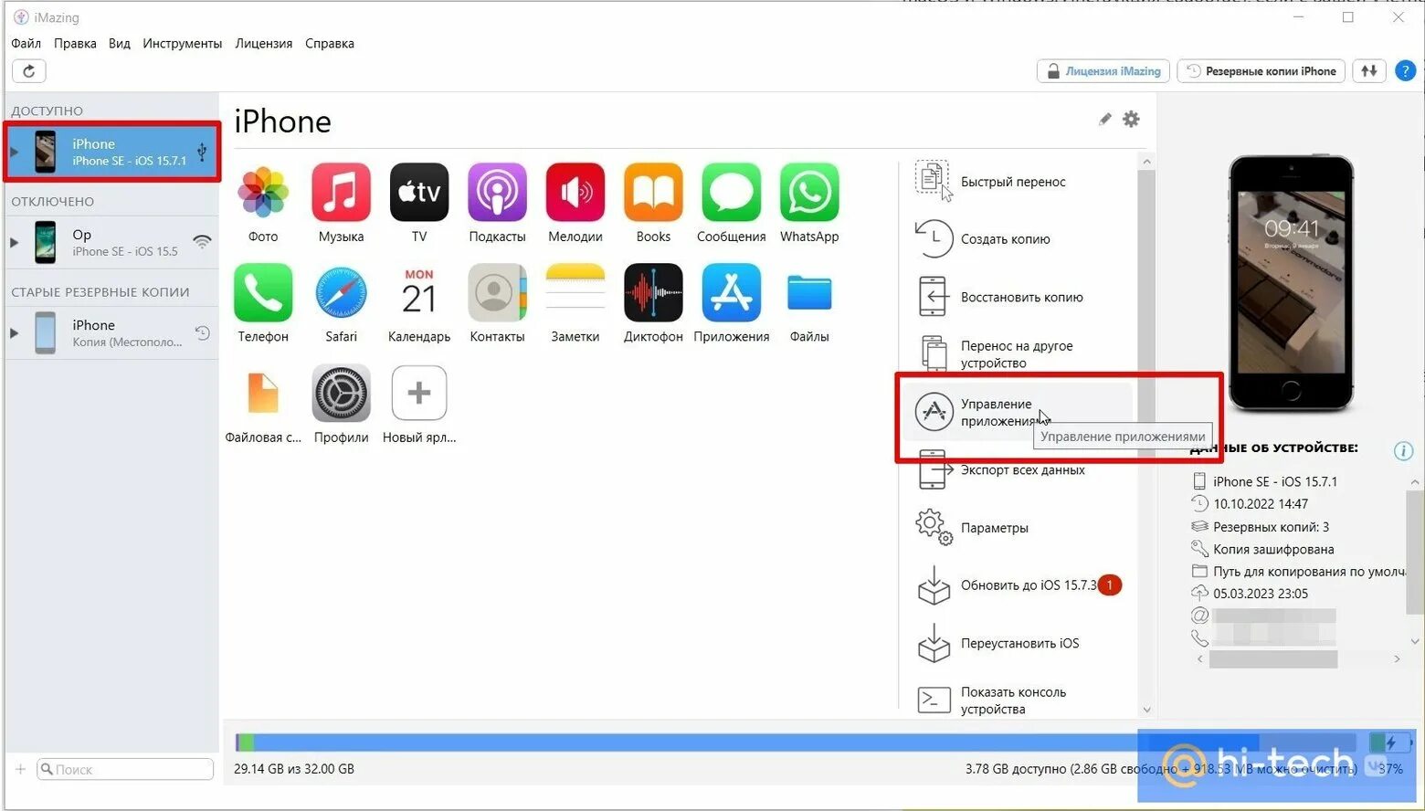This screenshot has width=1425, height=811.
Task: Open the Файлы files icon
Action: pyautogui.click(x=809, y=293)
